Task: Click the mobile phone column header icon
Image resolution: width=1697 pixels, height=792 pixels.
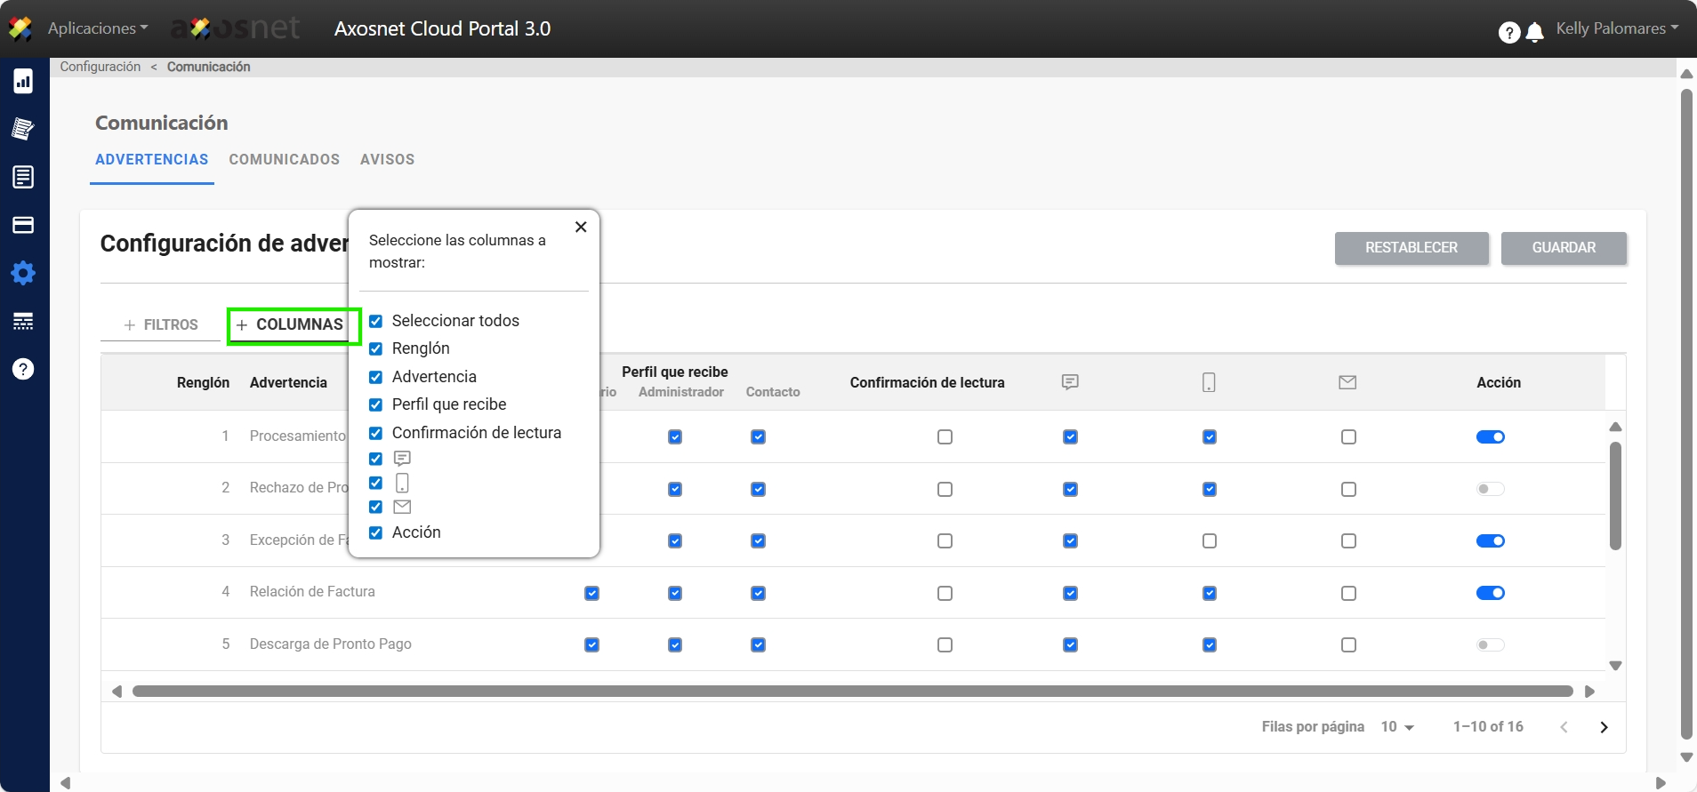Action: point(1209,382)
